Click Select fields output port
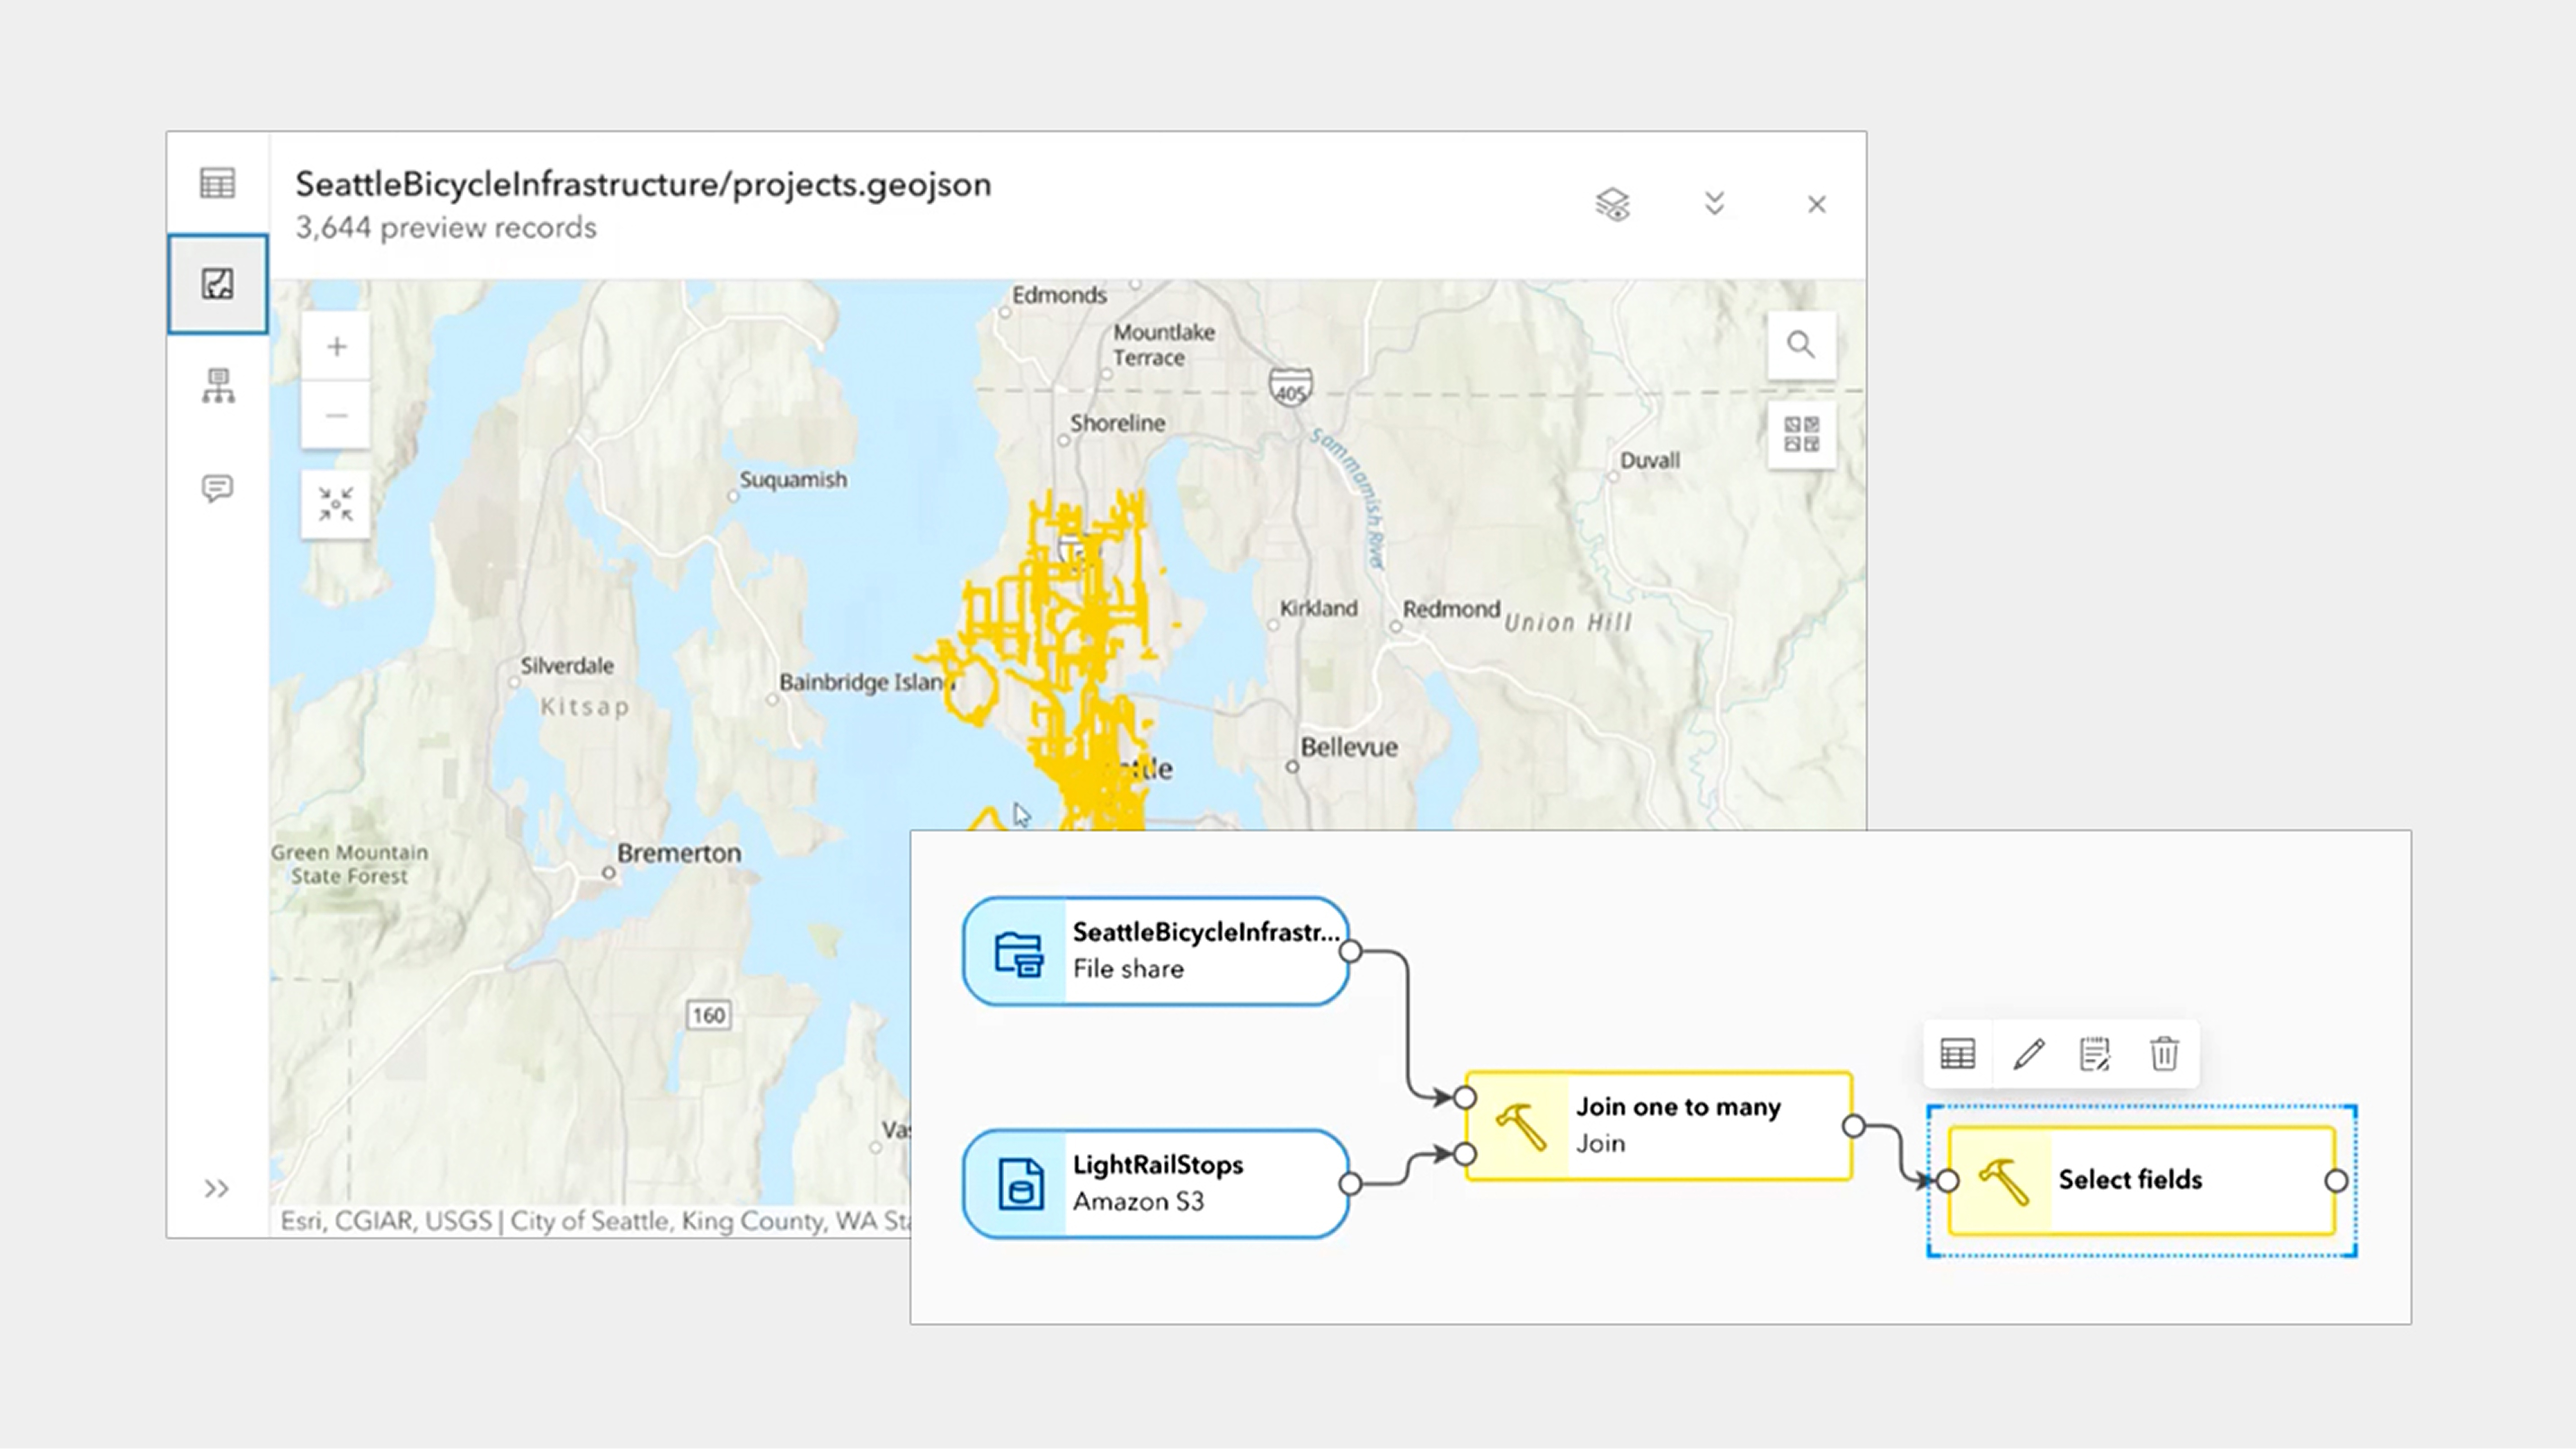2576x1449 pixels. [2337, 1181]
